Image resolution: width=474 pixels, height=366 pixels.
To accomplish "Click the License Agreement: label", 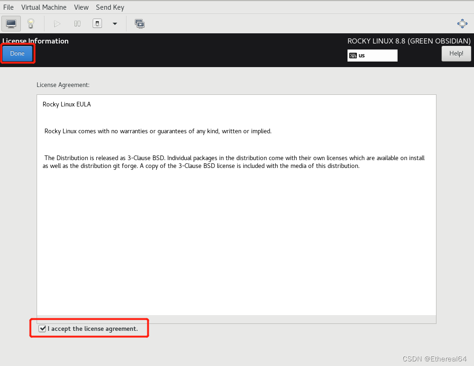I will point(63,85).
